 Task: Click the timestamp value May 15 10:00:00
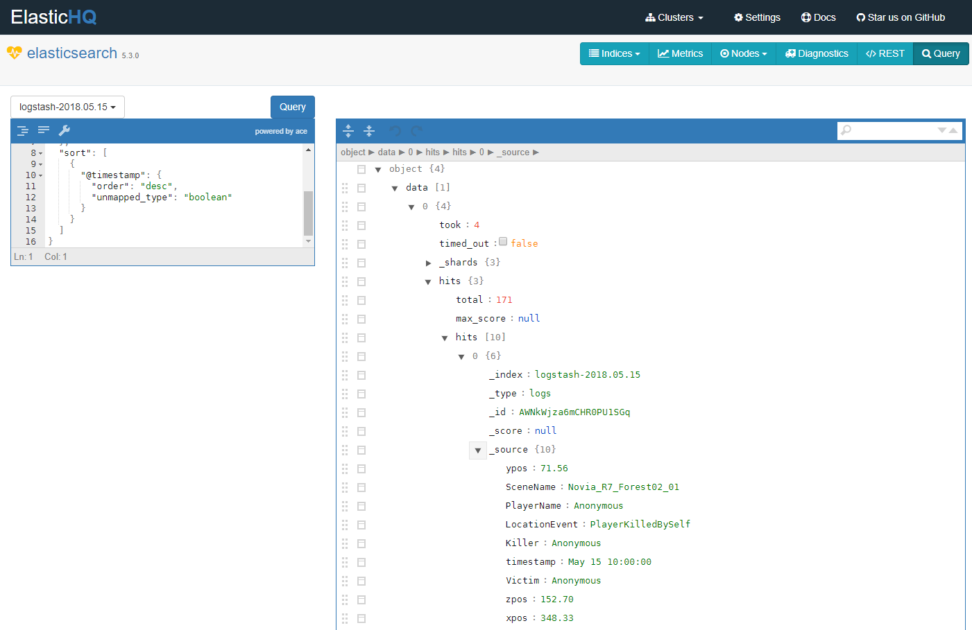click(609, 562)
